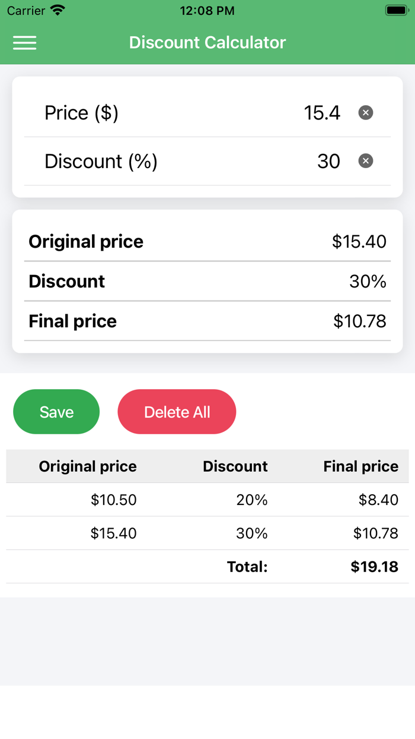Click the Wi-Fi icon in the status bar

click(x=57, y=10)
